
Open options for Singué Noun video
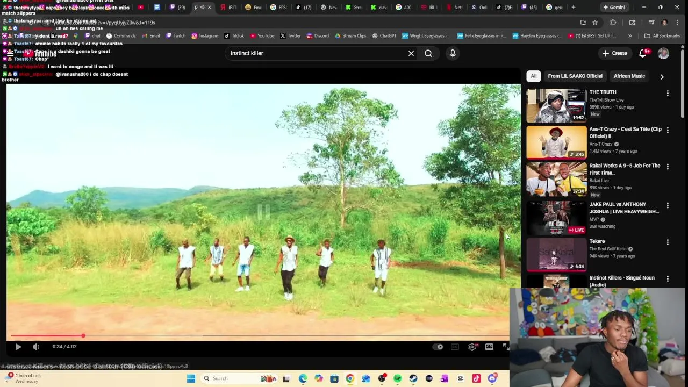(668, 278)
